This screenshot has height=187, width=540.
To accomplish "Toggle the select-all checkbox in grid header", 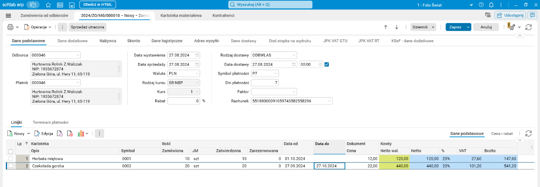I will [x=11, y=151].
